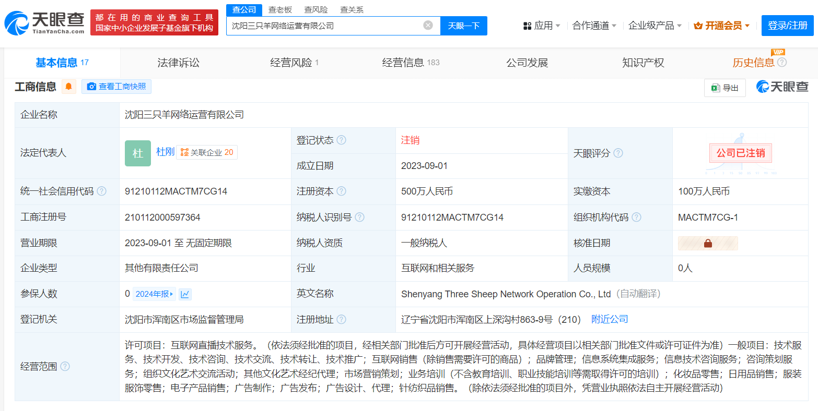Click the 导出 export button

(724, 88)
